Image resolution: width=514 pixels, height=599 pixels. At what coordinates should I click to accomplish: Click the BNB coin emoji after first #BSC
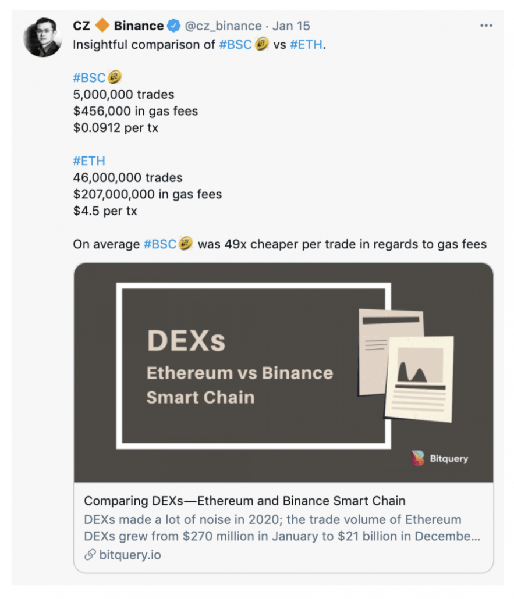pyautogui.click(x=261, y=44)
